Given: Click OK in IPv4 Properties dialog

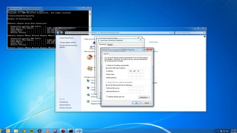Looking at the screenshot, I should pyautogui.click(x=136, y=103).
